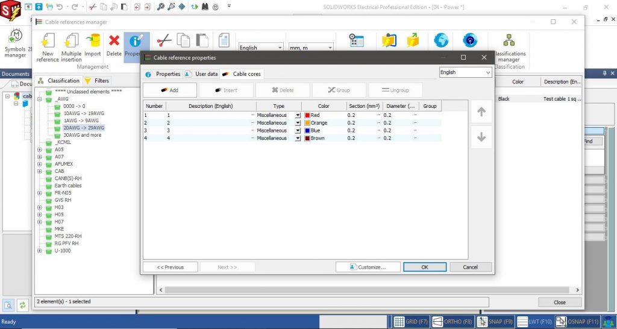Viewport: 617px width, 329px height.
Task: Toggle LWT (F10) line weight
Action: click(535, 322)
